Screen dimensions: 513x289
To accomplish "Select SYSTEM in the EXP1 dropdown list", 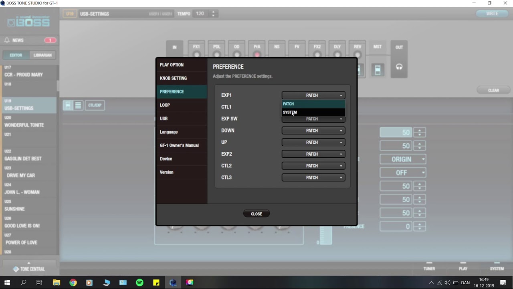I will [x=313, y=112].
